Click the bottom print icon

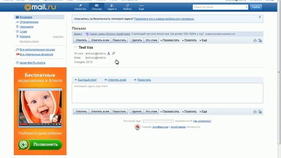click(x=255, y=112)
